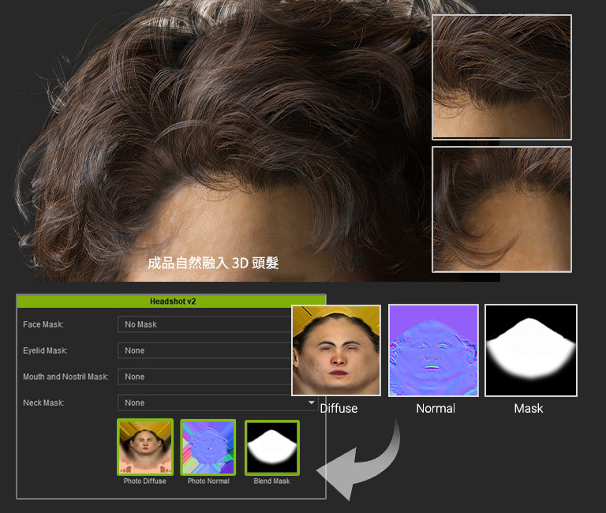Click the upper hairline close-up inset
This screenshot has height=513, width=606.
501,77
